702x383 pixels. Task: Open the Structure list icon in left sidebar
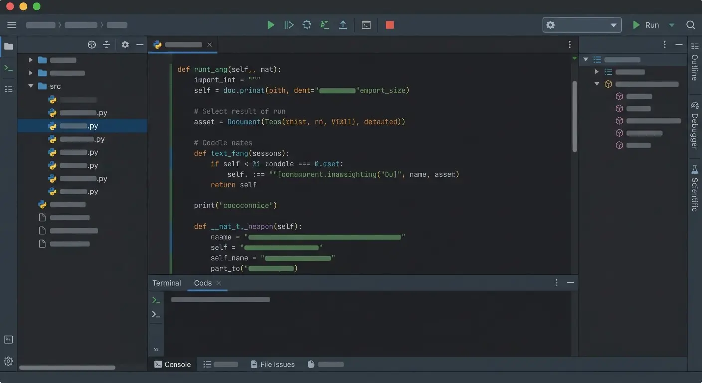pos(9,89)
